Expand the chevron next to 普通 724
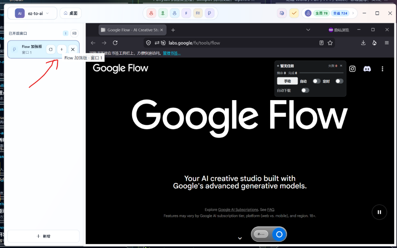 pos(353,13)
